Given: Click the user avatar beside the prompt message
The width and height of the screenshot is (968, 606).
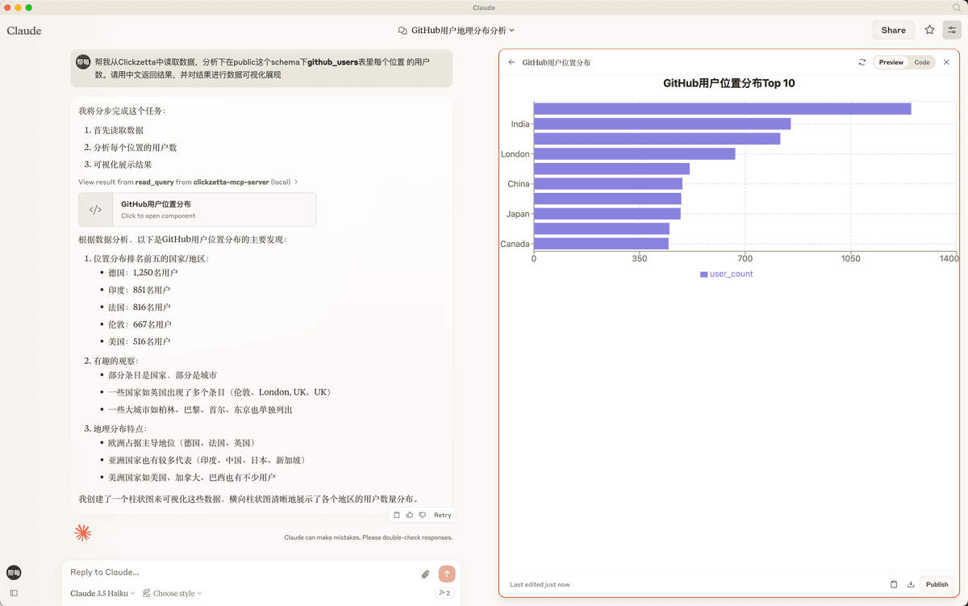Looking at the screenshot, I should pyautogui.click(x=83, y=62).
